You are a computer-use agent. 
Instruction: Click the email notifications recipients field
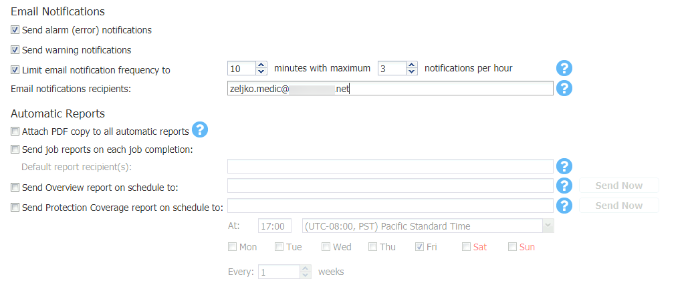(390, 88)
